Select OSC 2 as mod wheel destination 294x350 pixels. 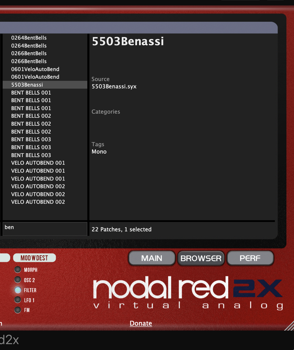[x=18, y=280]
